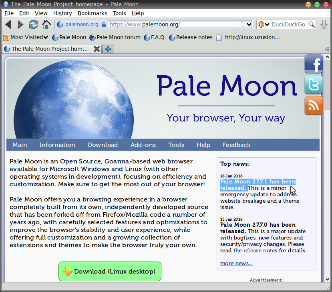Open the Feedback site navigation item
Image resolution: width=332 pixels, height=292 pixels.
pyautogui.click(x=237, y=145)
